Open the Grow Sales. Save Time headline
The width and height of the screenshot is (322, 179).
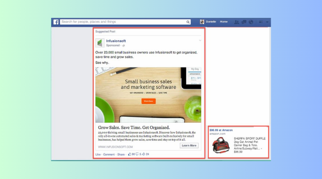tap(134, 127)
